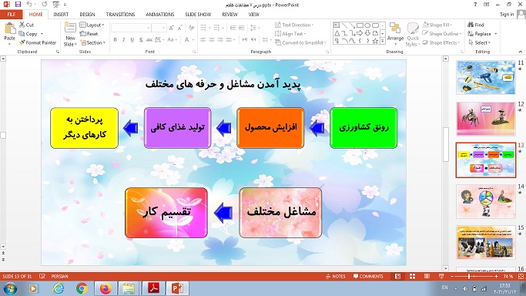The height and width of the screenshot is (296, 526).
Task: Click the zoom out minus button
Action: (x=452, y=276)
